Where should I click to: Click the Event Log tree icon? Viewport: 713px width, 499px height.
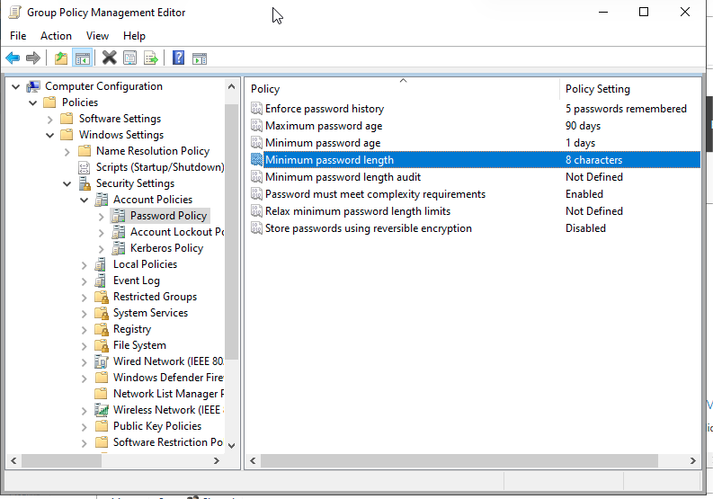101,281
